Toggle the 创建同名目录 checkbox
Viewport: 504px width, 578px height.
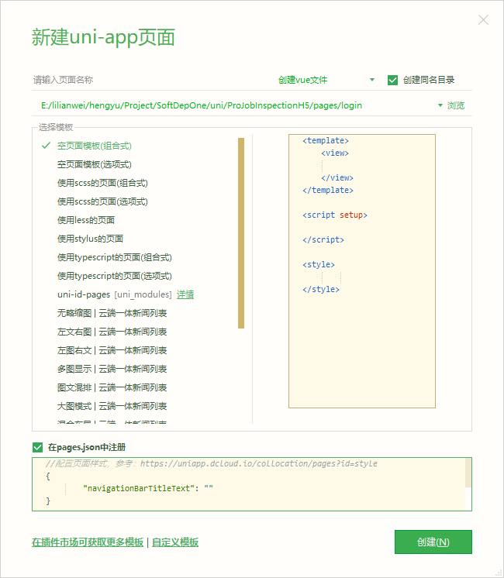392,80
